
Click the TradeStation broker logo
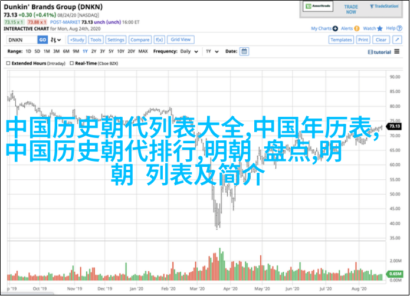384,6
